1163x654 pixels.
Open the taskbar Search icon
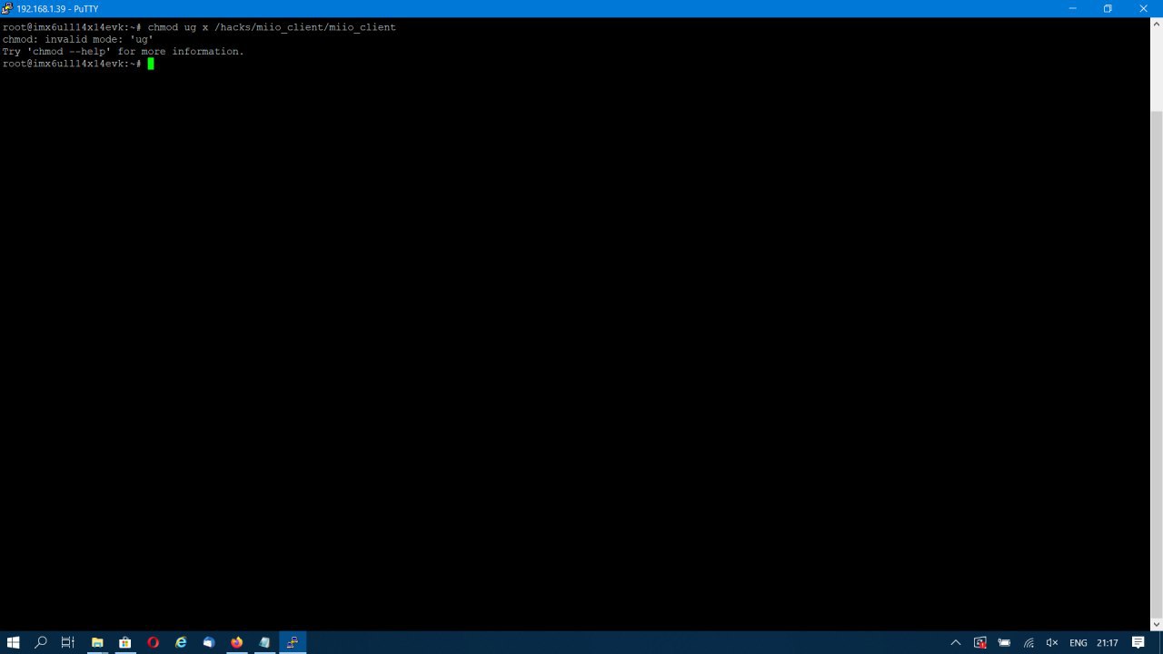pyautogui.click(x=40, y=642)
